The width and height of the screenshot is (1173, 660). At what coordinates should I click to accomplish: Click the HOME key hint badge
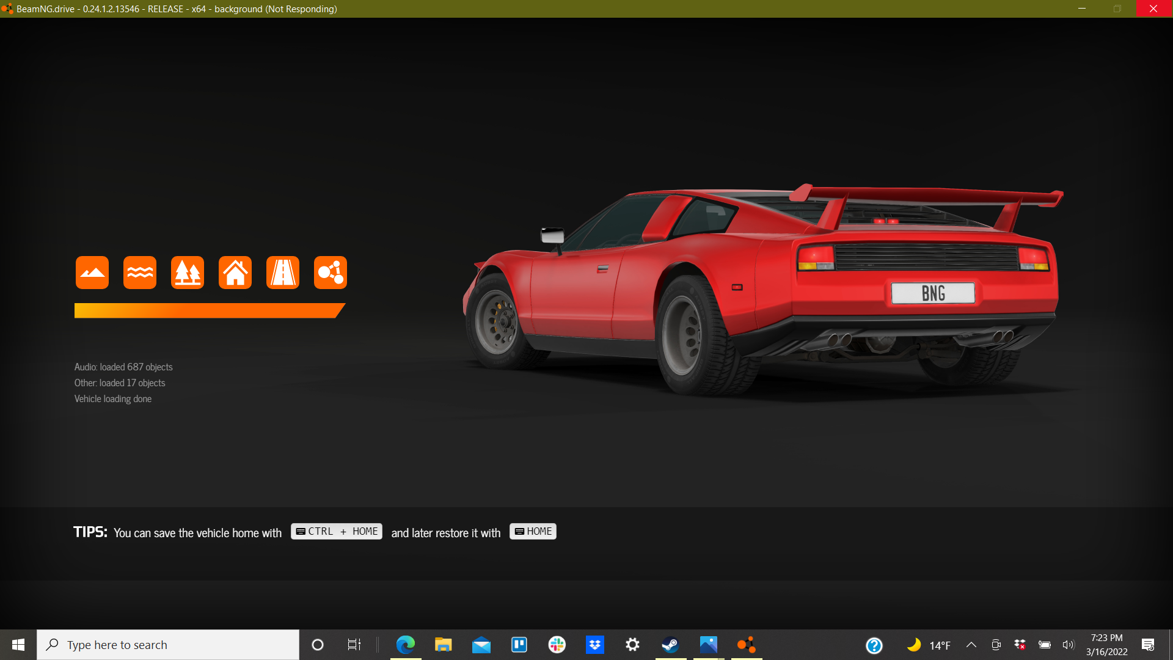pyautogui.click(x=533, y=532)
